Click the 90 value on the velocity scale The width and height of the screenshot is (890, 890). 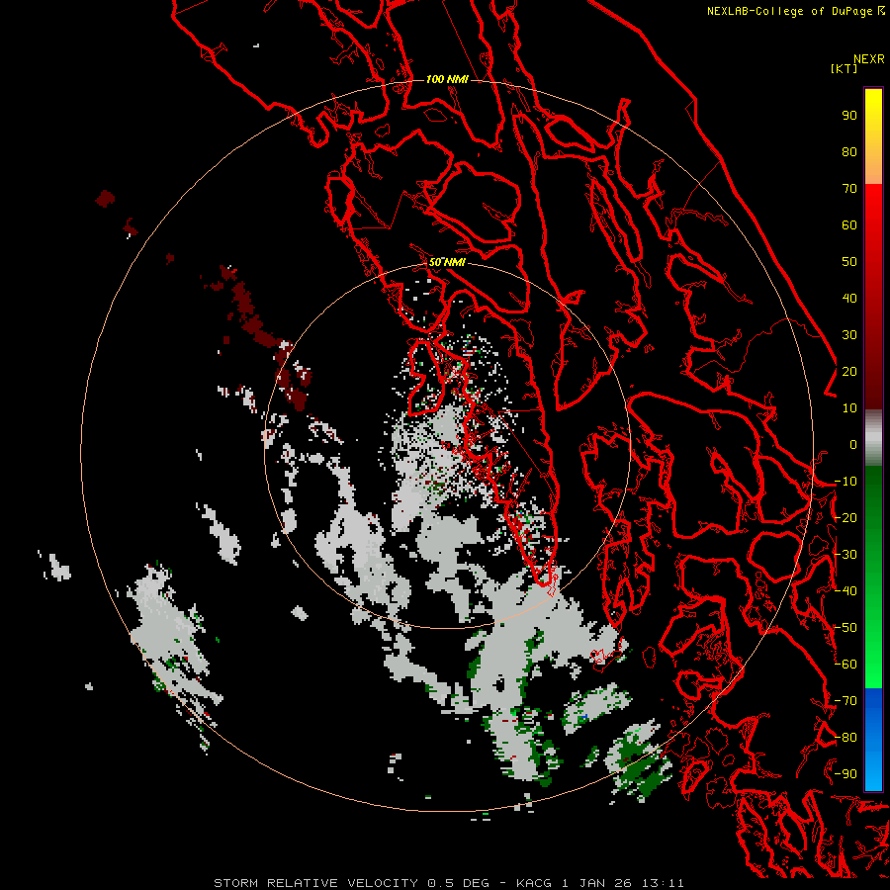click(849, 116)
